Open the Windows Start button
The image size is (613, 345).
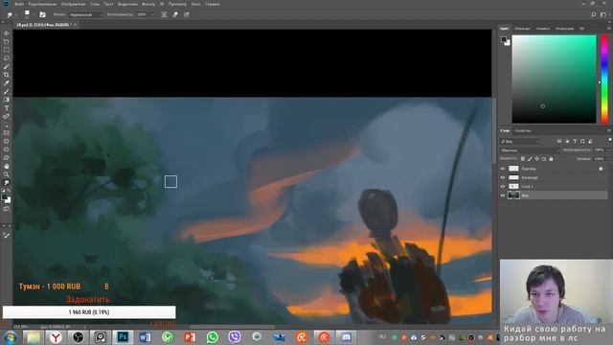pyautogui.click(x=11, y=337)
